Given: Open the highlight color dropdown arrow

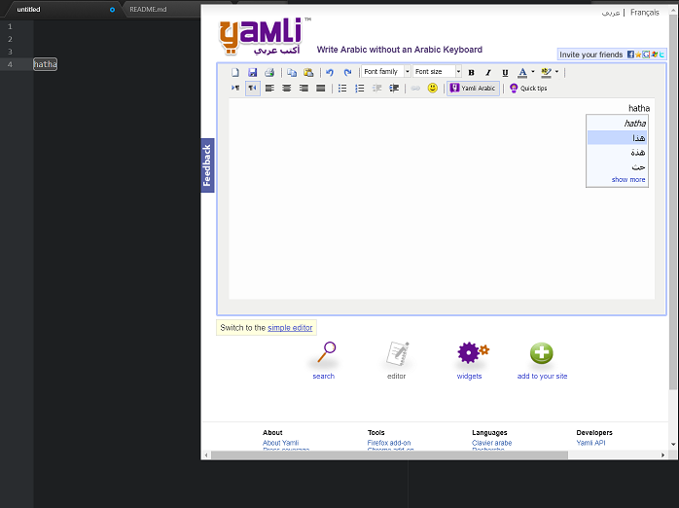Looking at the screenshot, I should point(556,72).
